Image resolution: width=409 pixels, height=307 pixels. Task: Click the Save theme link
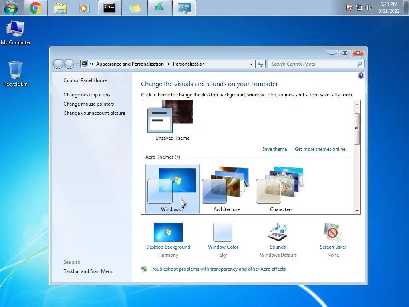click(274, 149)
